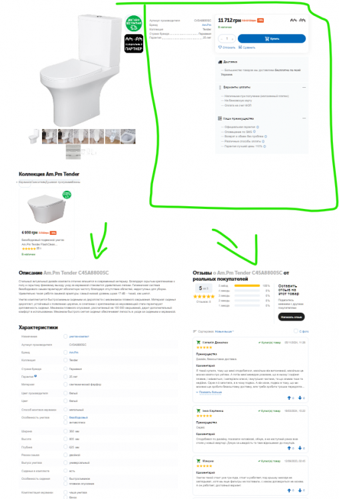Click the 5-star yellow rating bar
The image size is (339, 499).
247,286
